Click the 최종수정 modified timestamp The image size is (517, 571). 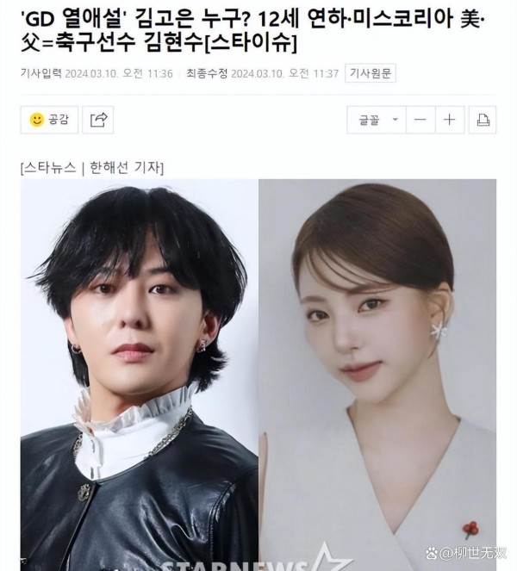(x=263, y=73)
